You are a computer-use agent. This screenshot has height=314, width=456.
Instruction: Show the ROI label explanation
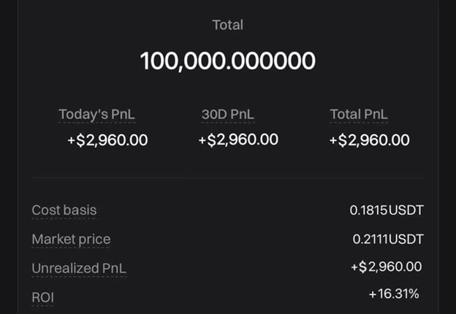click(x=42, y=297)
